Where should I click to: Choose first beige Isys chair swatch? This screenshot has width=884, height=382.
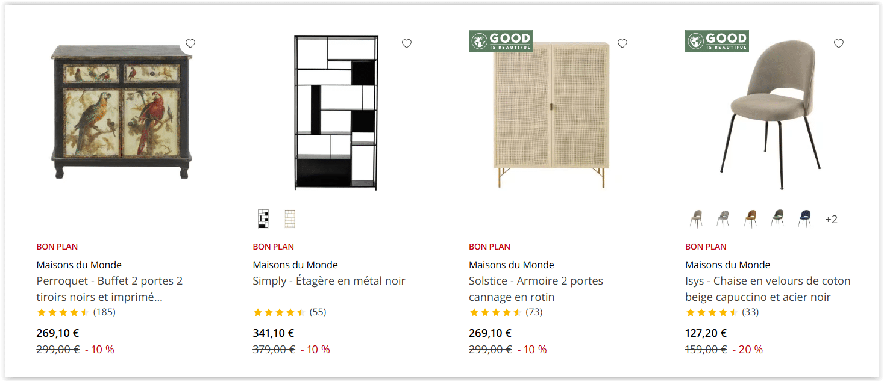click(697, 219)
